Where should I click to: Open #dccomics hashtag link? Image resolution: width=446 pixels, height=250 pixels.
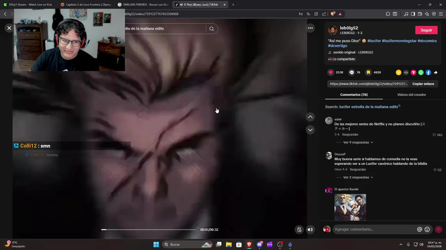tap(427, 41)
